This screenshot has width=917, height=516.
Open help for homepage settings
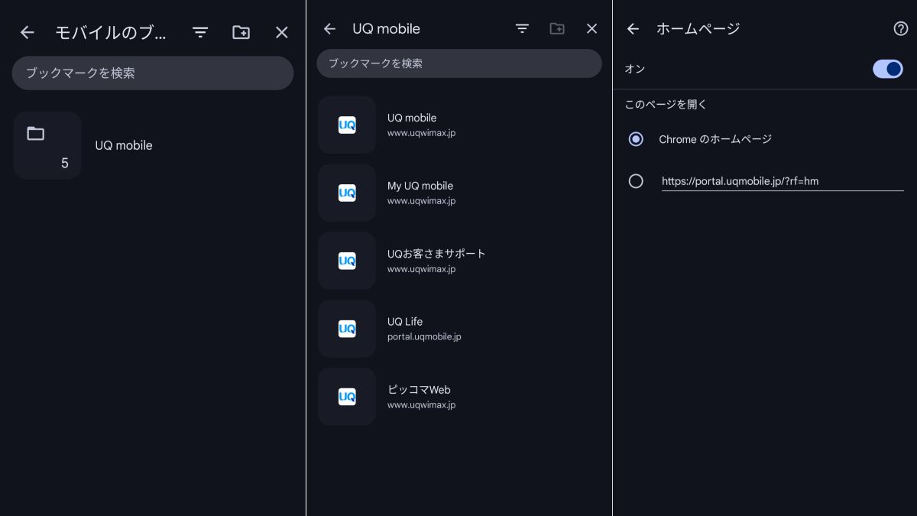coord(900,29)
